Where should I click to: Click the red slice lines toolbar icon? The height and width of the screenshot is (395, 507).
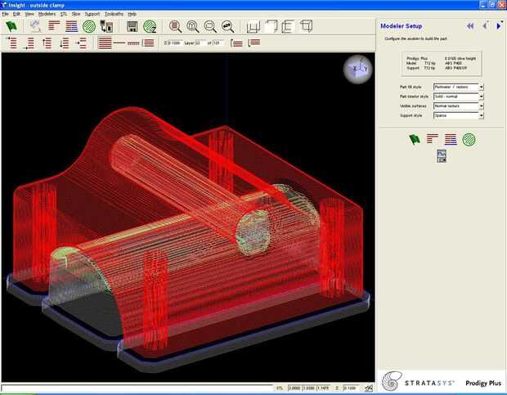[x=54, y=26]
